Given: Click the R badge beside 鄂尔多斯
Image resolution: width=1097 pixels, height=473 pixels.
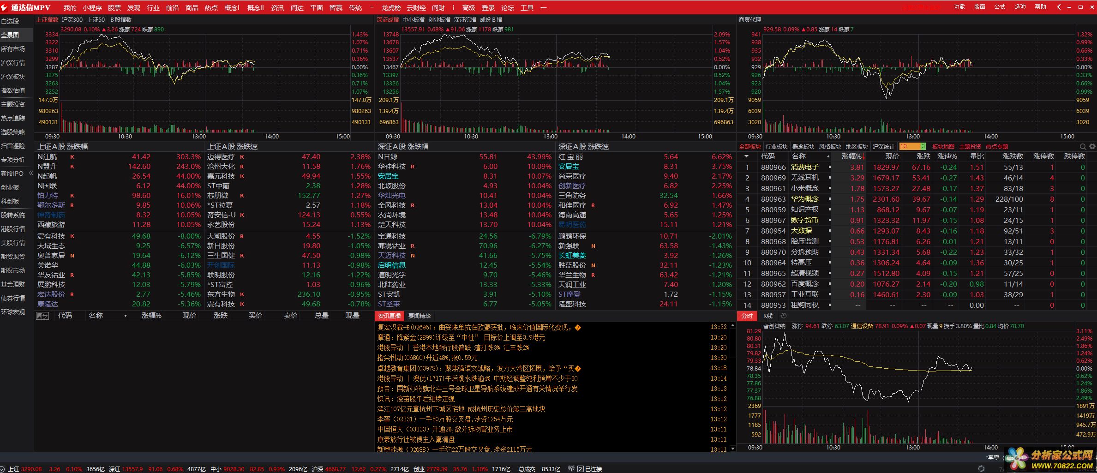Looking at the screenshot, I should 72,205.
